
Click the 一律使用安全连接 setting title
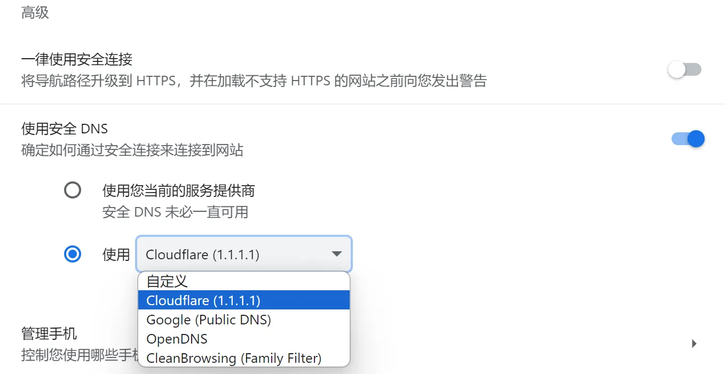point(77,59)
